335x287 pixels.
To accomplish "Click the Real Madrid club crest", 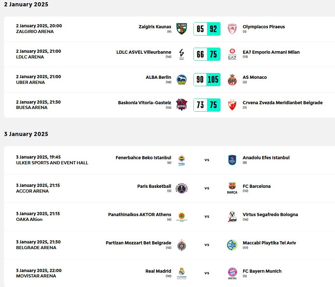I will point(182,273).
